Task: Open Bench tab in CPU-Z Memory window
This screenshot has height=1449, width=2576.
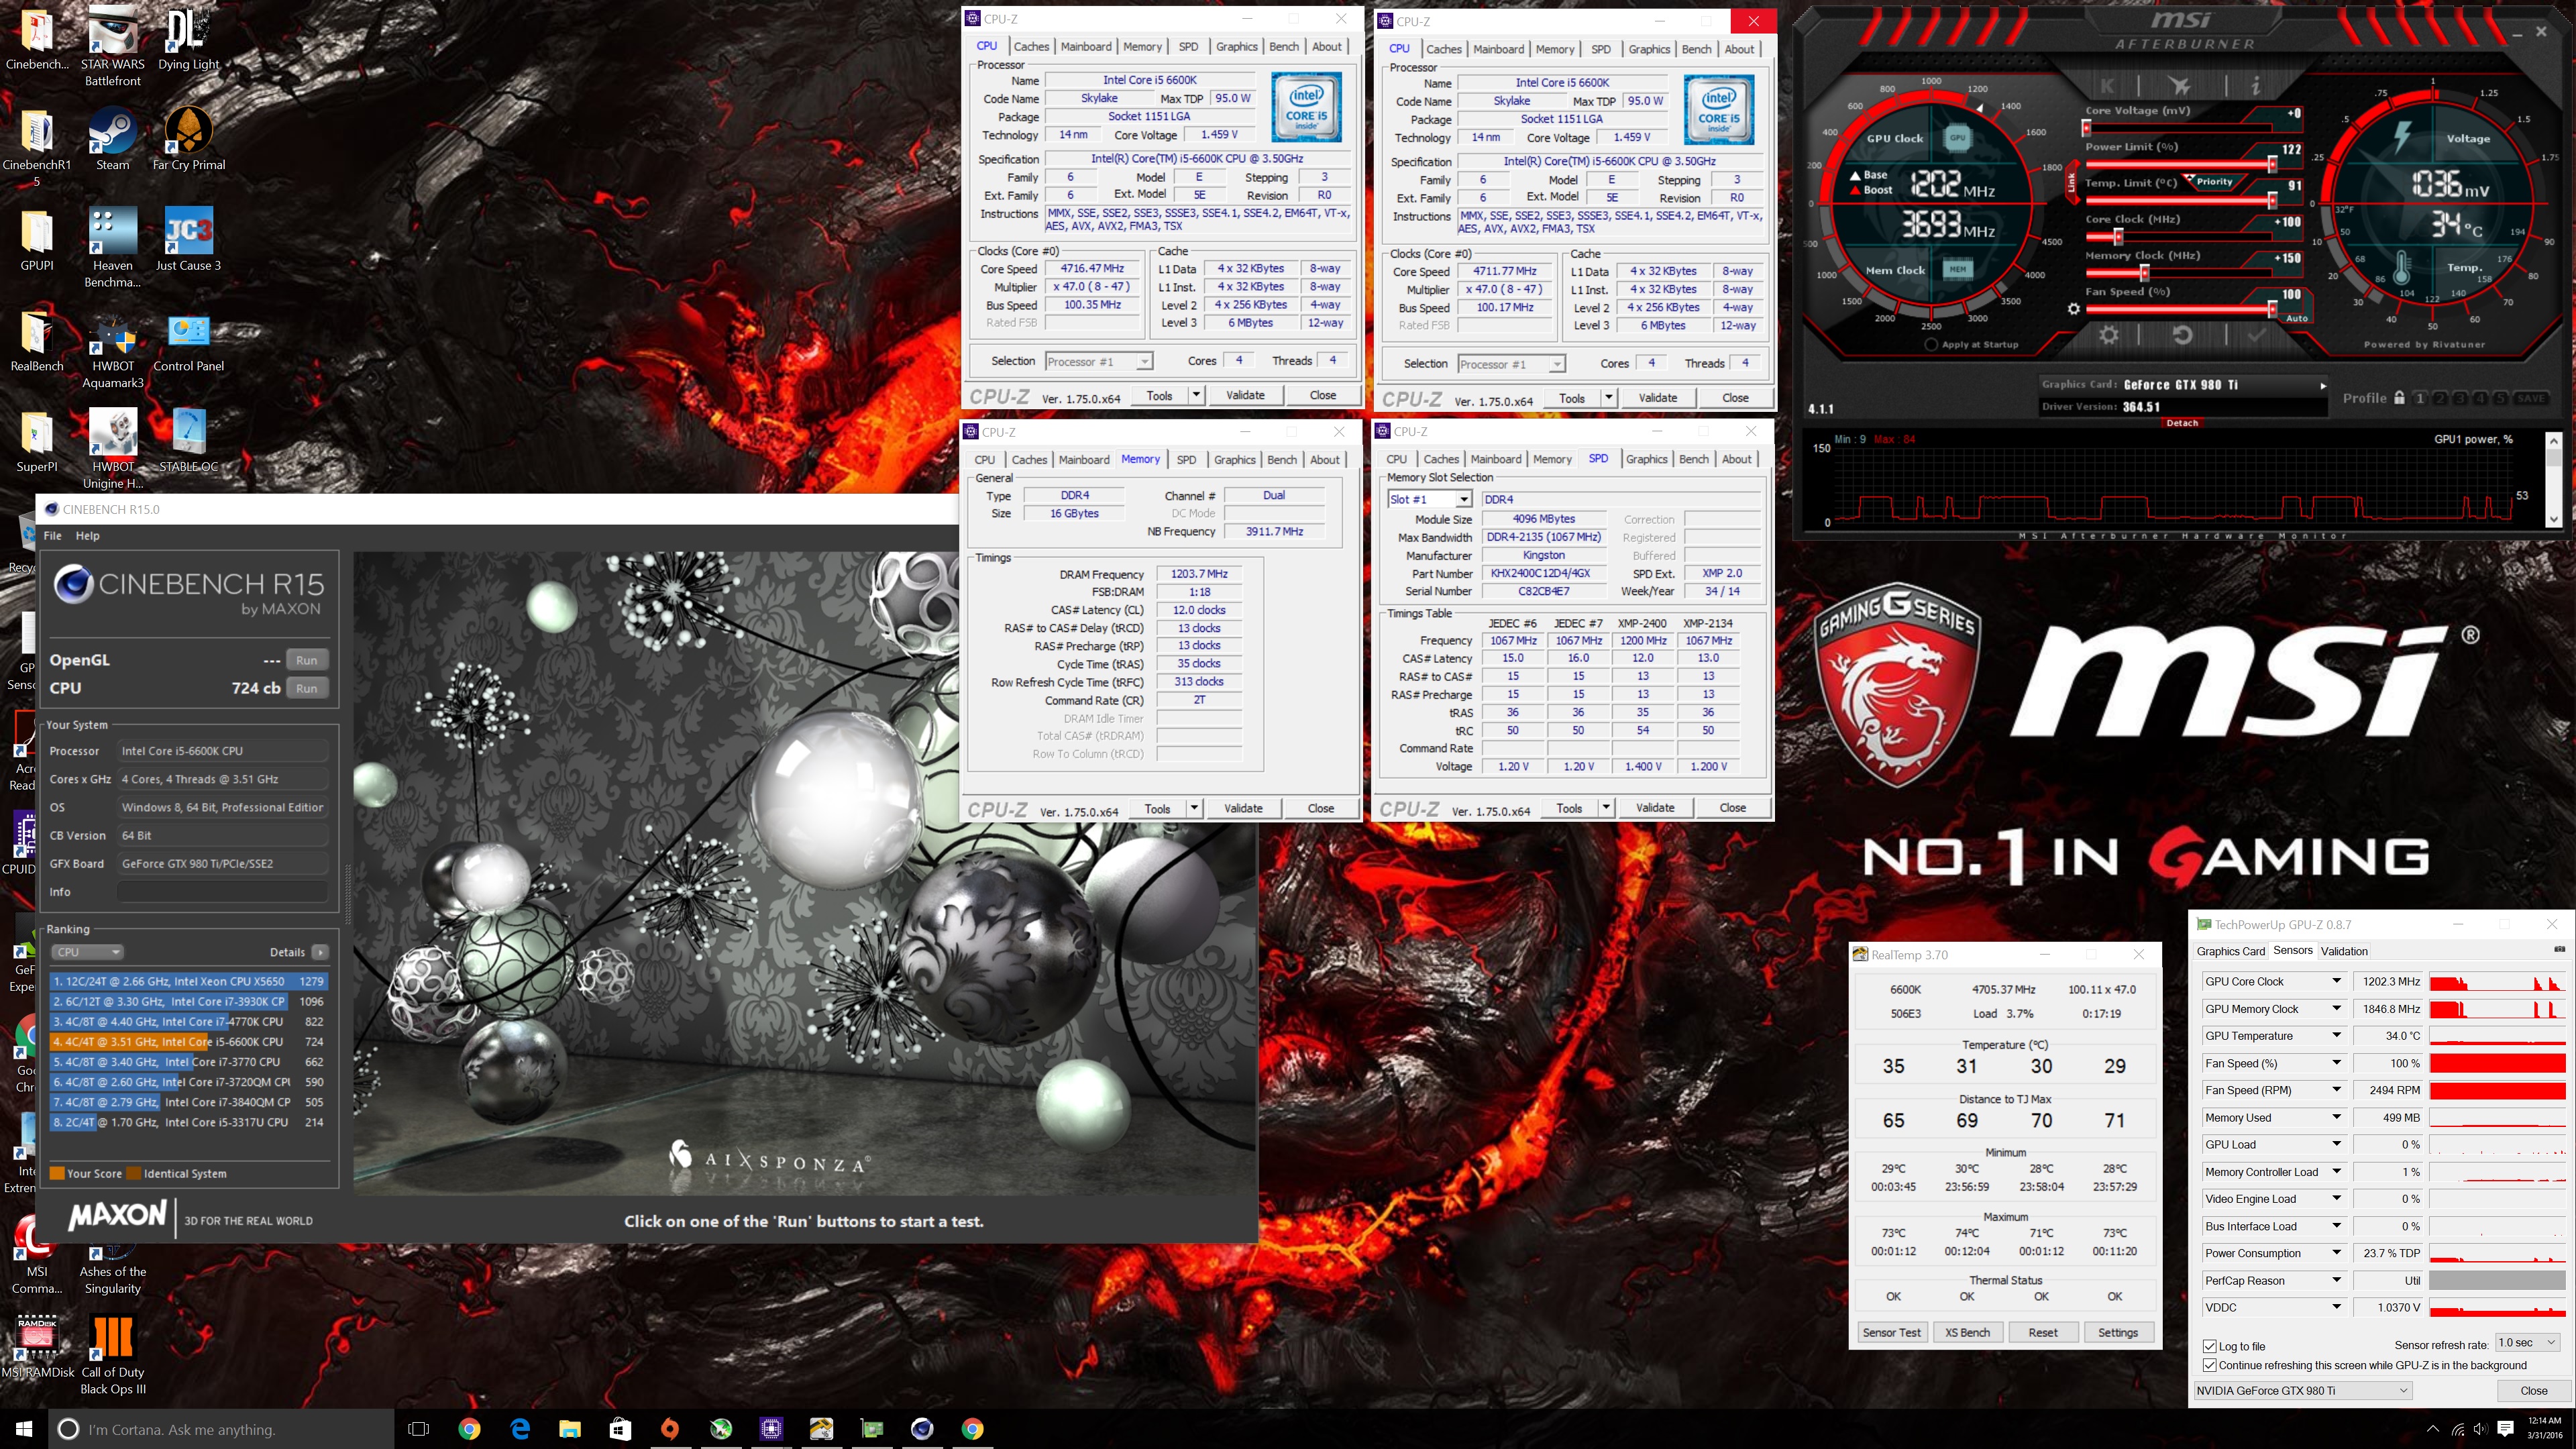Action: [1282, 460]
